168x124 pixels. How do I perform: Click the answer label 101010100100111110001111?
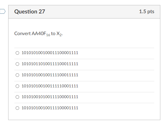[50, 86]
